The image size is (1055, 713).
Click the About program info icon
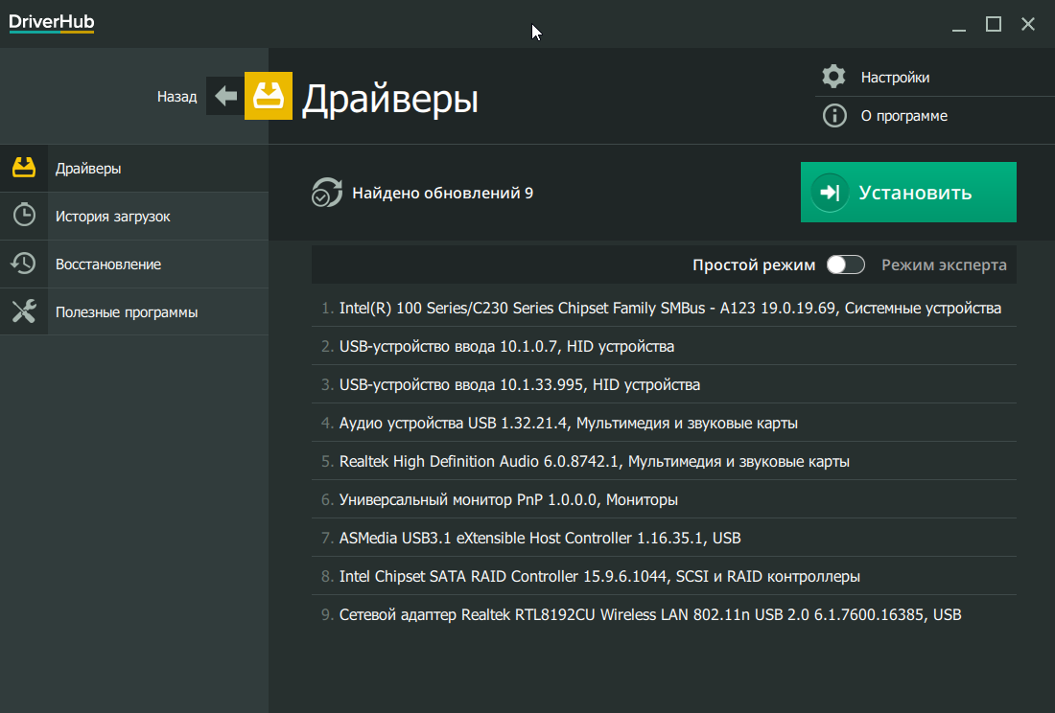click(x=834, y=116)
